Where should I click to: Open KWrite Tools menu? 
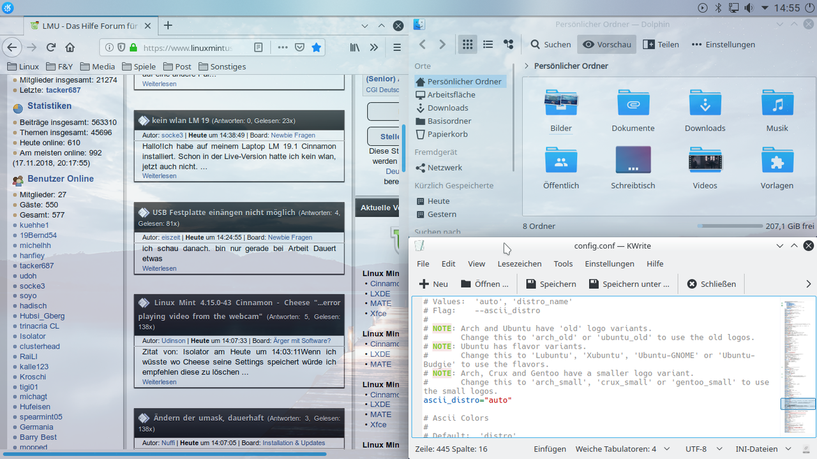564,264
